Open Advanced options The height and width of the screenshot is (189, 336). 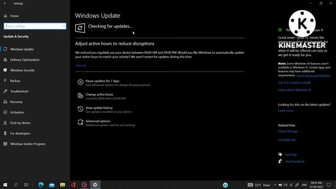[x=98, y=121]
